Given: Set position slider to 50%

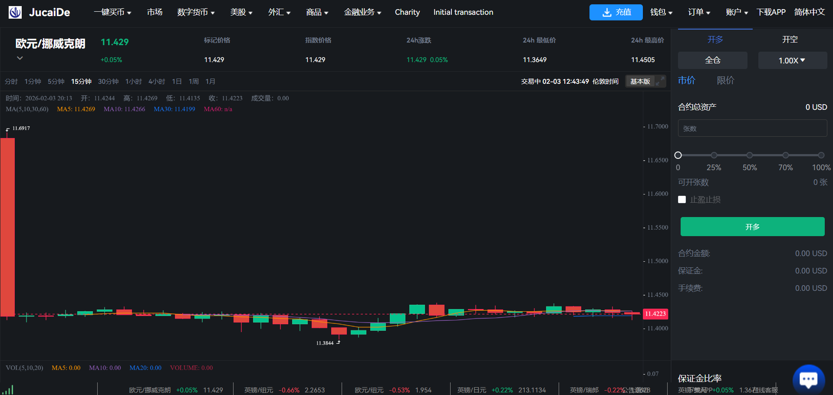Looking at the screenshot, I should [x=750, y=155].
